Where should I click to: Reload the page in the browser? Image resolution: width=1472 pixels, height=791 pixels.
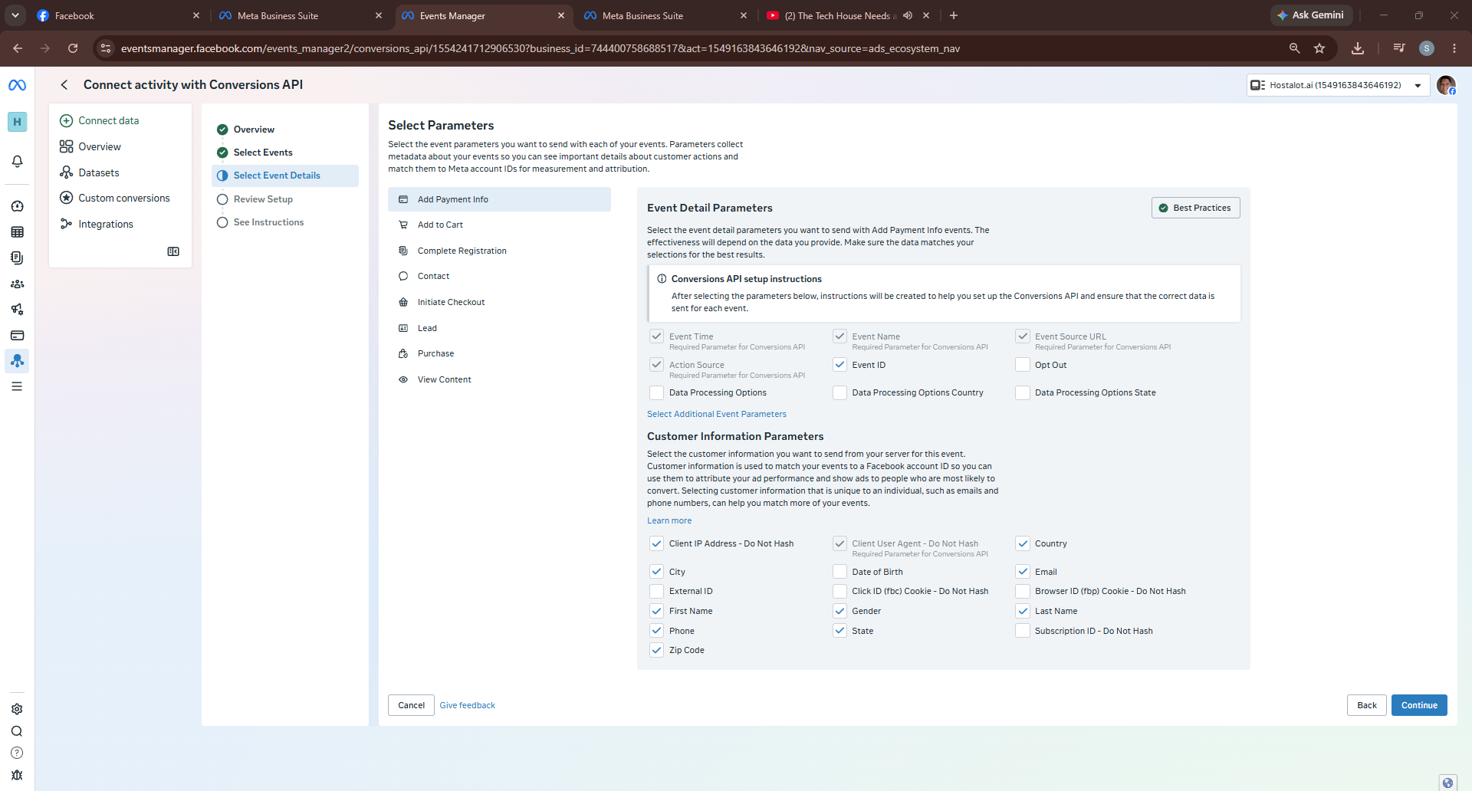pyautogui.click(x=73, y=48)
